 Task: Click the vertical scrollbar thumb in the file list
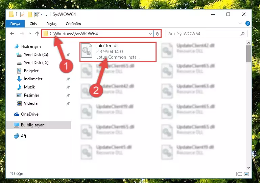[x=249, y=54]
